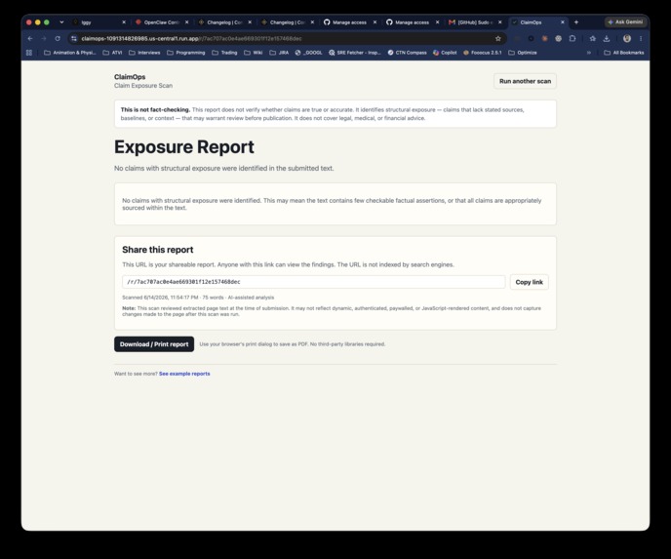This screenshot has height=559, width=671.
Task: Open the JIRA bookmark folder
Action: click(279, 53)
